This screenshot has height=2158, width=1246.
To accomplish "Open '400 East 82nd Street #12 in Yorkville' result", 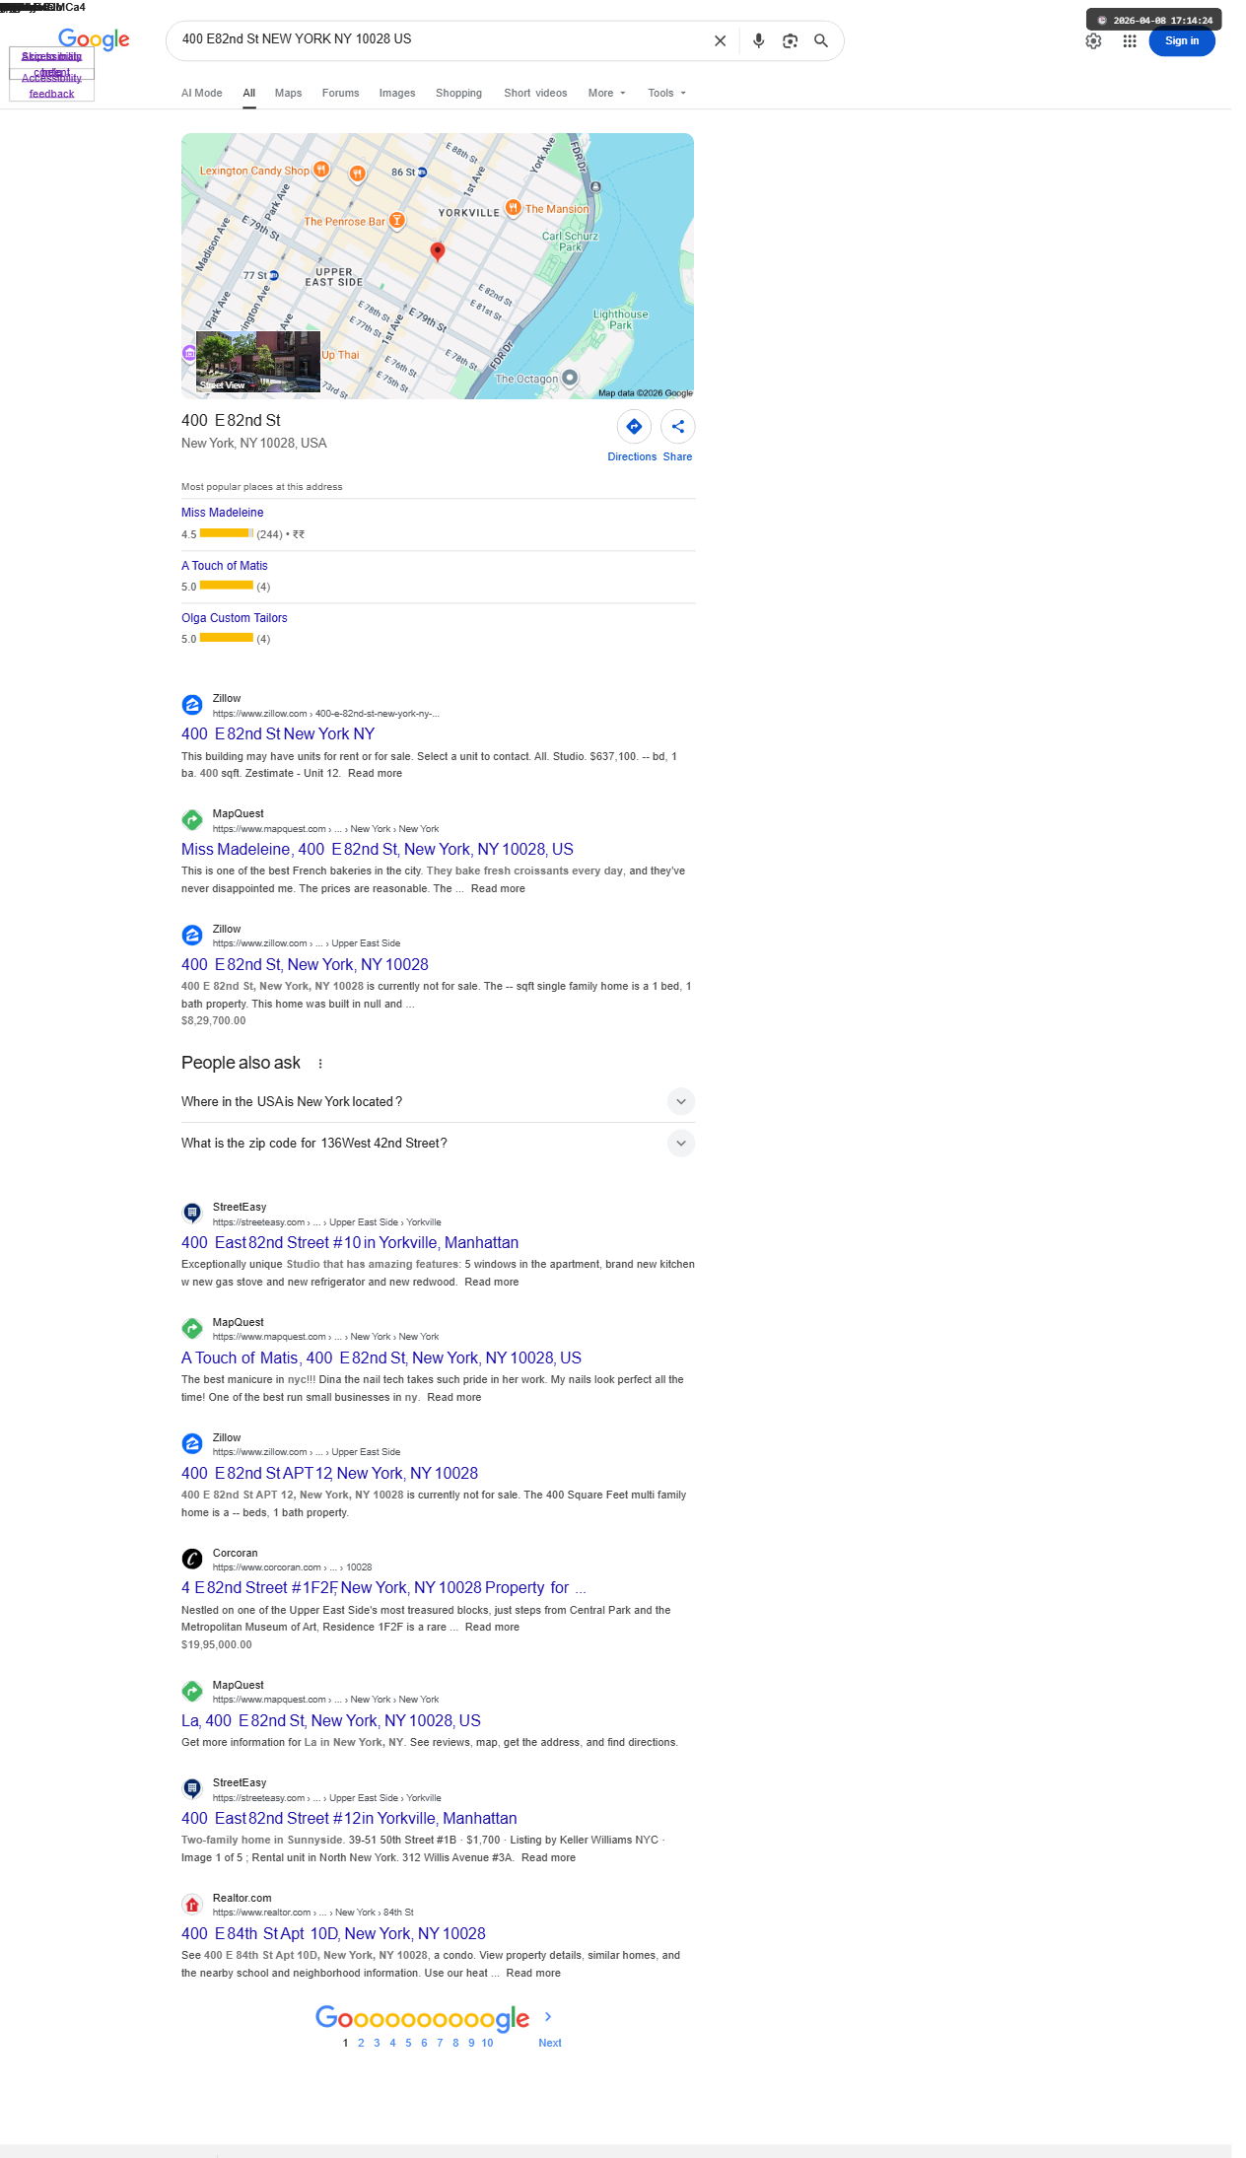I will click(349, 1819).
